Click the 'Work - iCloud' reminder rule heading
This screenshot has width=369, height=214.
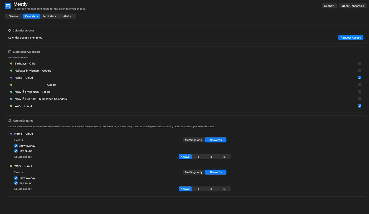tap(23, 166)
